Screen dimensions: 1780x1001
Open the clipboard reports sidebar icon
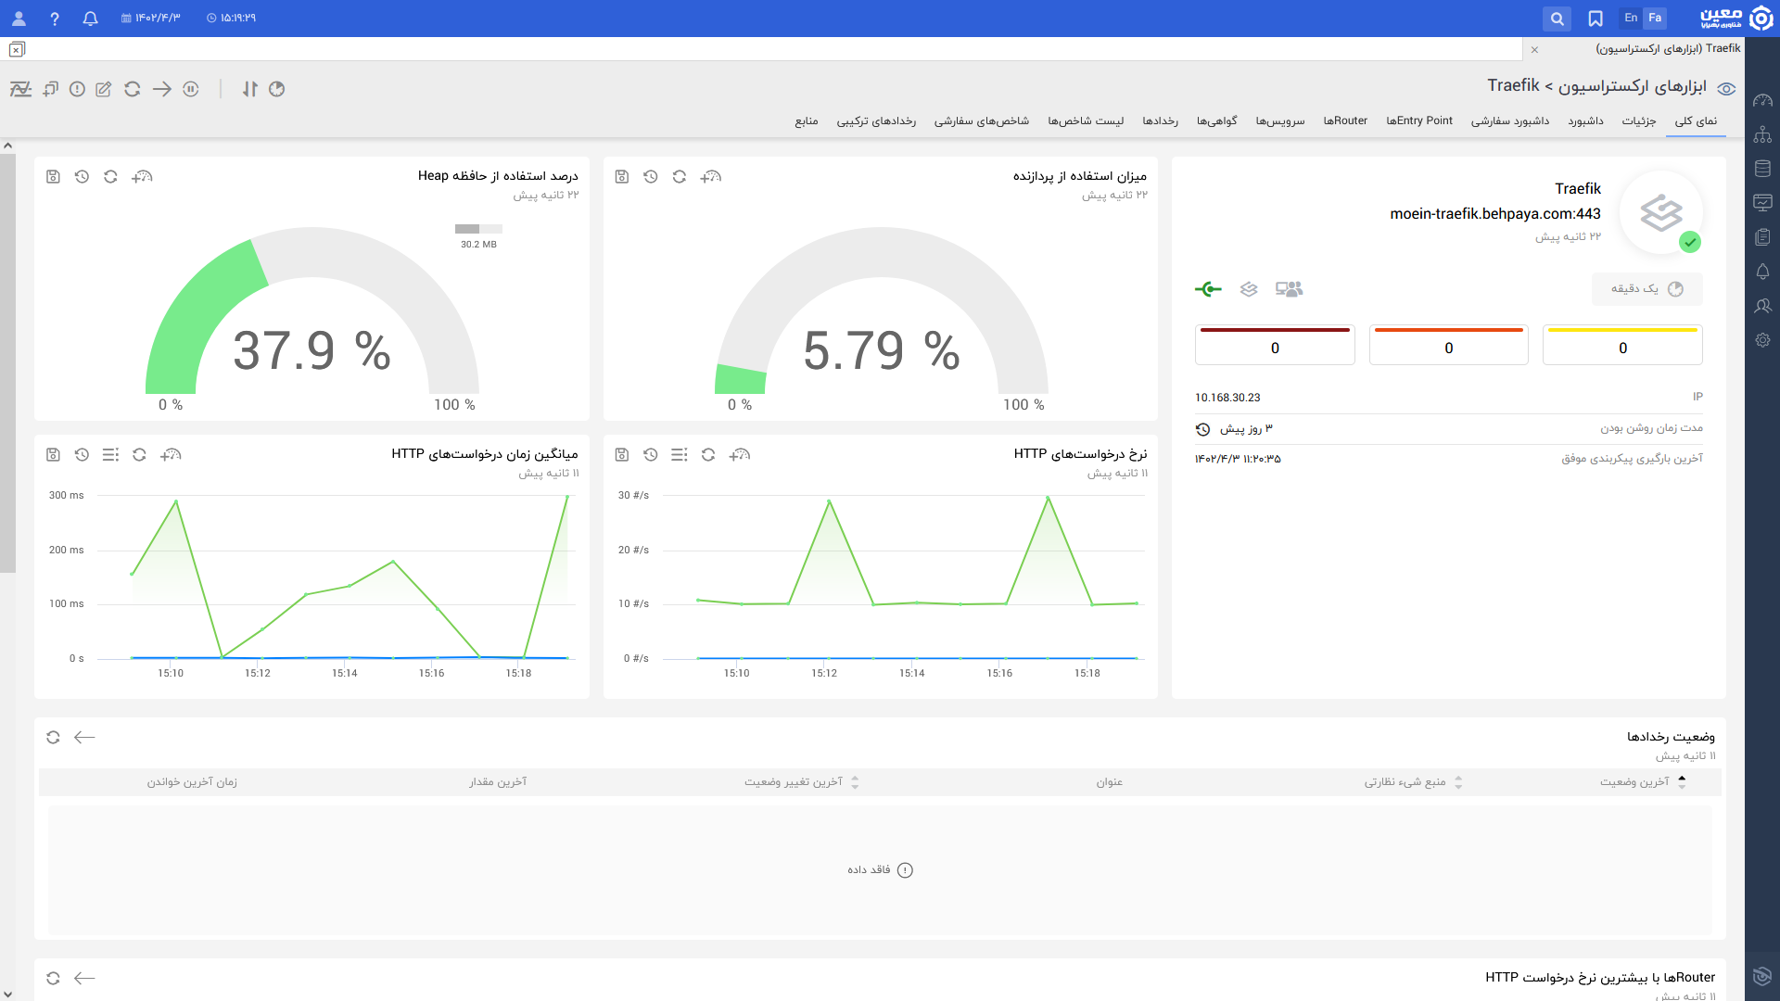point(1762,237)
